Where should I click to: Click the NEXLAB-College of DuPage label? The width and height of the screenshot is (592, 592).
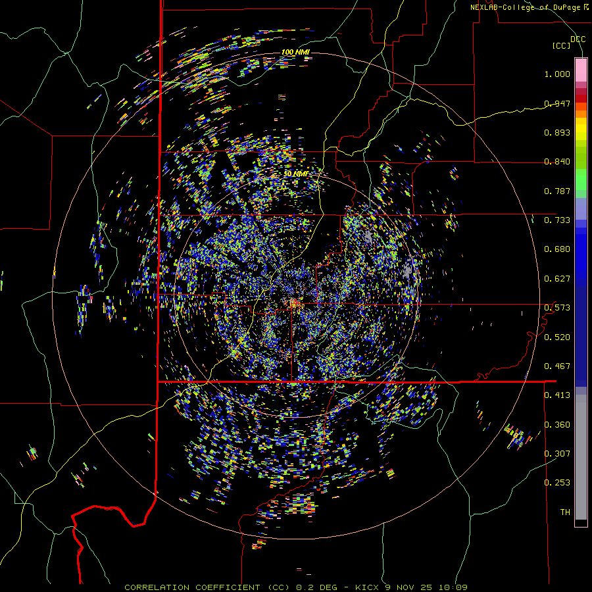click(526, 7)
